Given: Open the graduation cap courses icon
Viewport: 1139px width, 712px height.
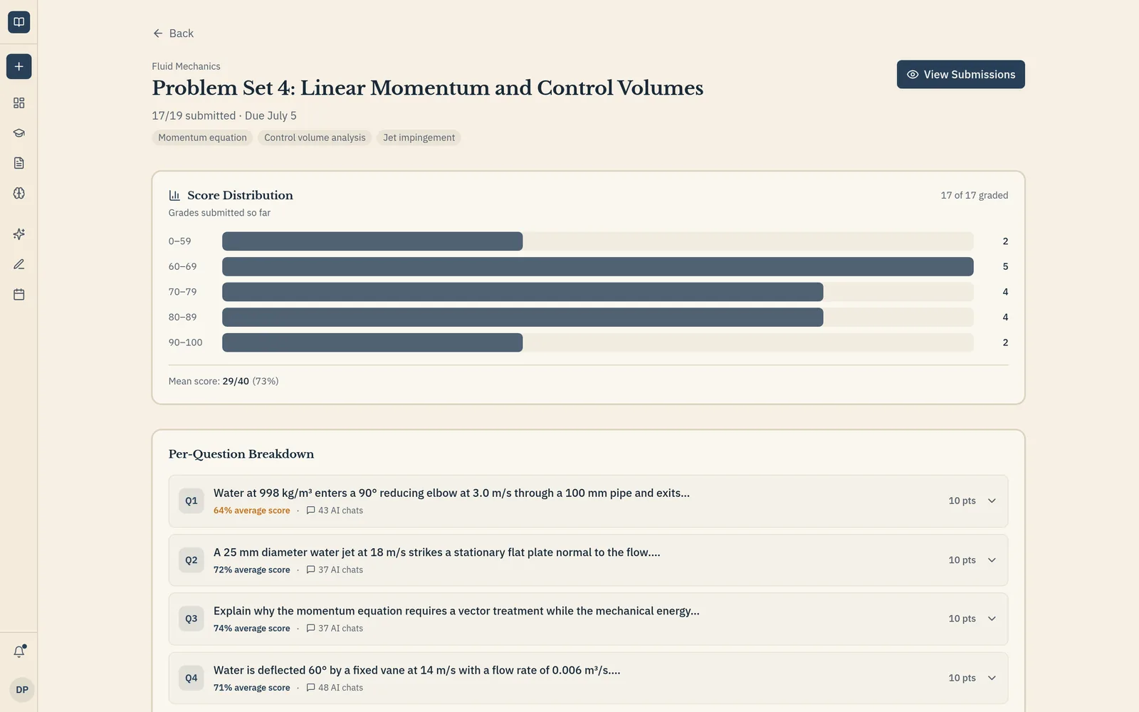Looking at the screenshot, I should pyautogui.click(x=19, y=133).
